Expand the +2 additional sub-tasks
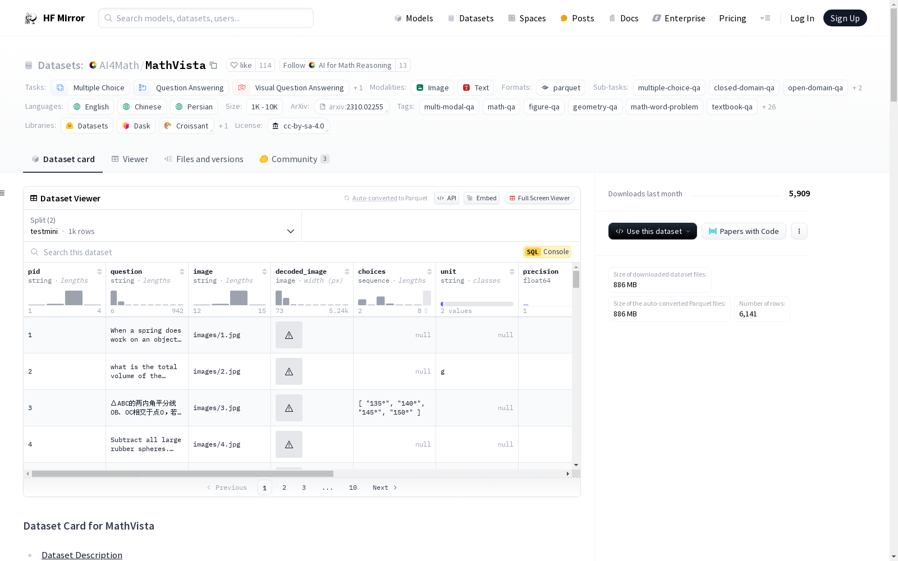The width and height of the screenshot is (898, 561). pyautogui.click(x=857, y=88)
